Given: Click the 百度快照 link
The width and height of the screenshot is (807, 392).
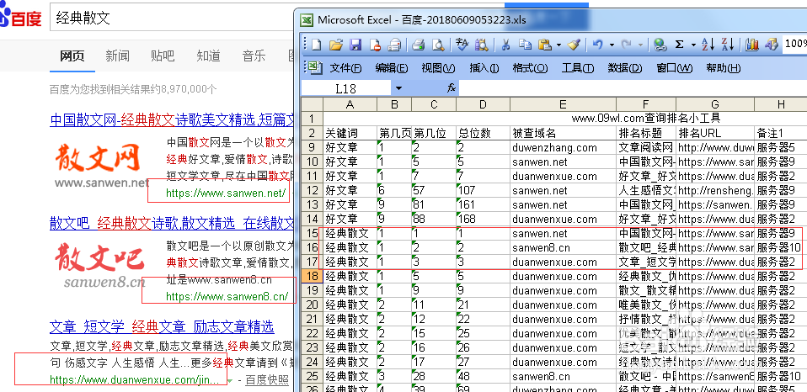Looking at the screenshot, I should click(x=266, y=380).
